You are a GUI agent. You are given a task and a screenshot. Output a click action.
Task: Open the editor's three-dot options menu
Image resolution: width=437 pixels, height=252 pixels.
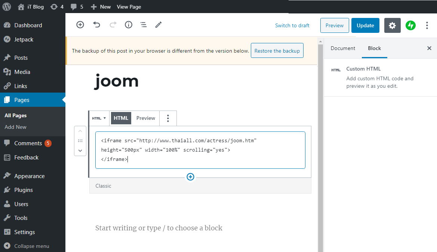(x=427, y=25)
